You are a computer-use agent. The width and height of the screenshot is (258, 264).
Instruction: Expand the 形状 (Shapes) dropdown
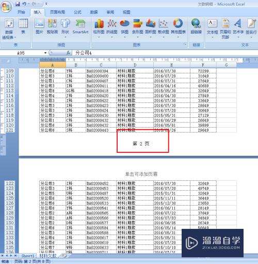point(65,37)
